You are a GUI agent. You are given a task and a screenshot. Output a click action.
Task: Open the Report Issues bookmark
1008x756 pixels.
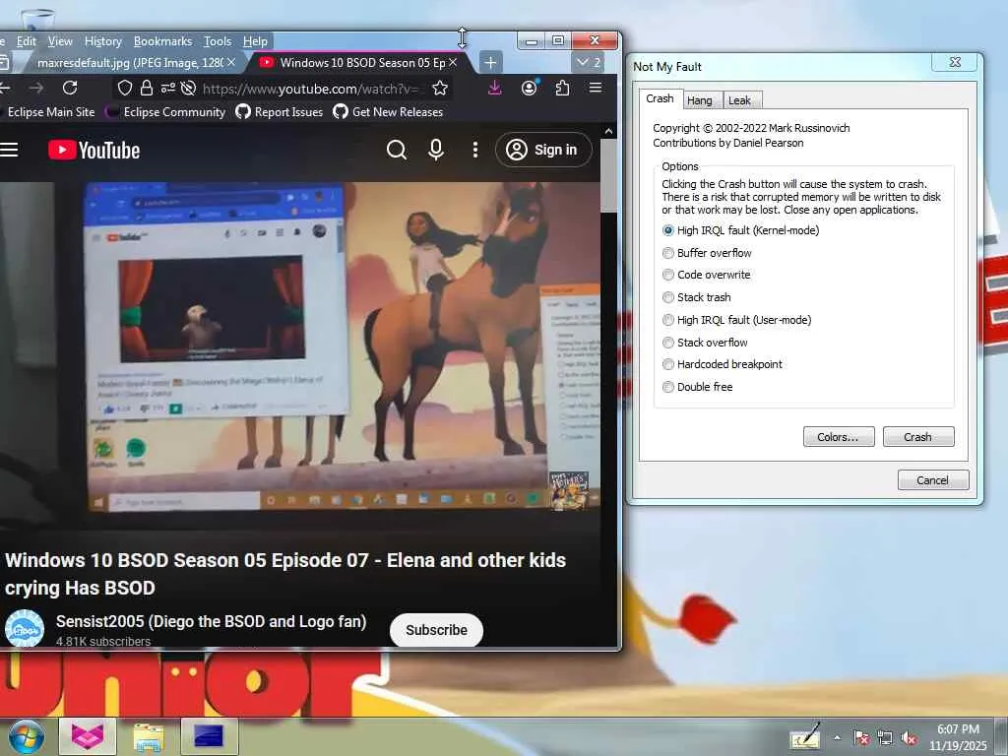pyautogui.click(x=279, y=112)
